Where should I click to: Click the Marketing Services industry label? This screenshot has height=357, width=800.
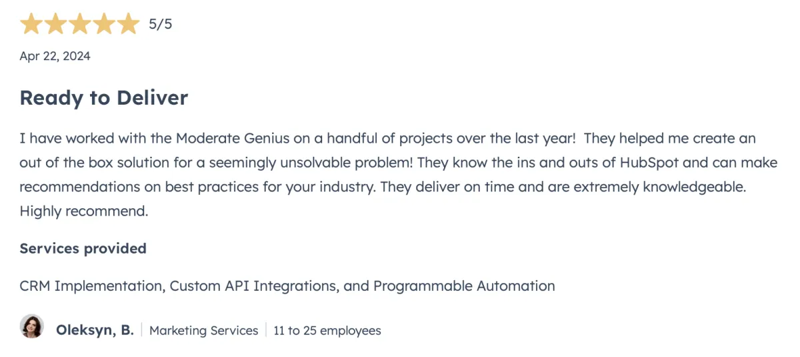(204, 330)
